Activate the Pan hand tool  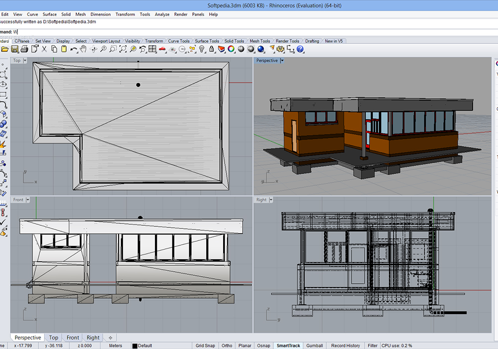click(x=83, y=49)
